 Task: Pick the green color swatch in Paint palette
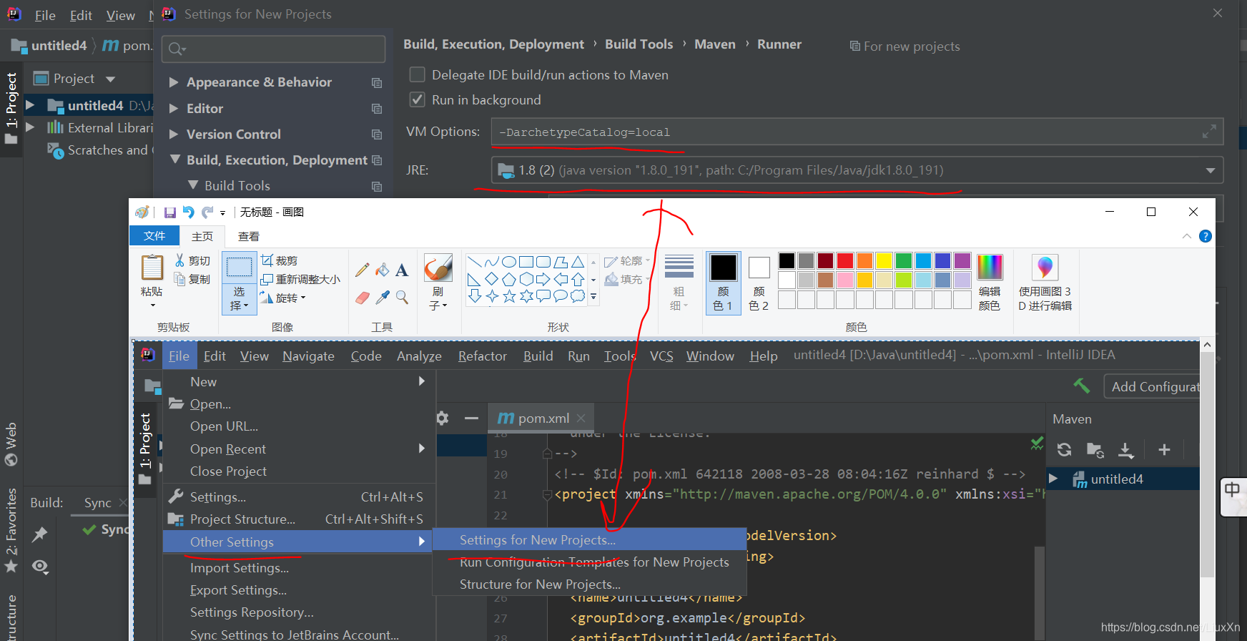904,260
